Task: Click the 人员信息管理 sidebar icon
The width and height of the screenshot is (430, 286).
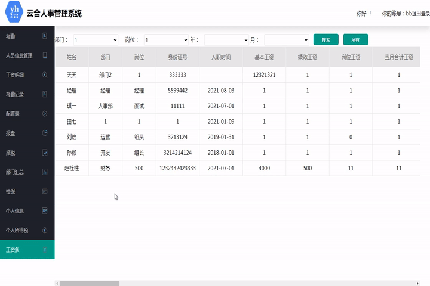Action: (x=45, y=55)
